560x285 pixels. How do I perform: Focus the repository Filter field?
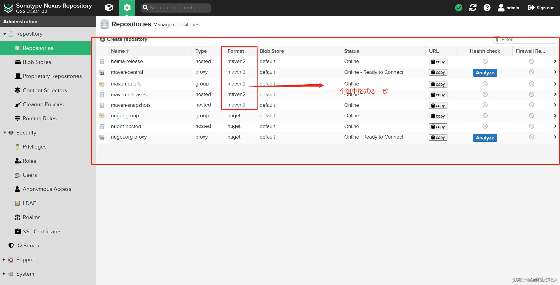pos(525,39)
